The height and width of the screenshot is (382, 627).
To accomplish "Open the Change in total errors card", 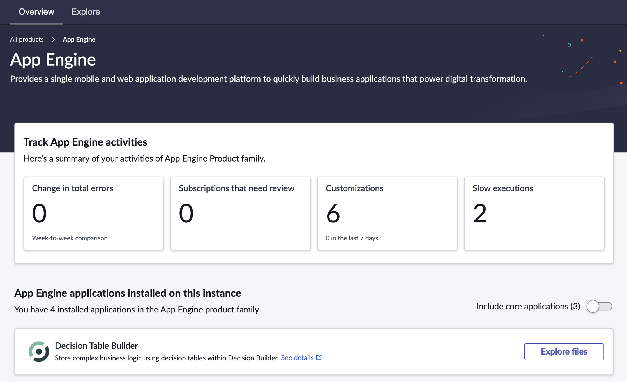I will [x=94, y=213].
